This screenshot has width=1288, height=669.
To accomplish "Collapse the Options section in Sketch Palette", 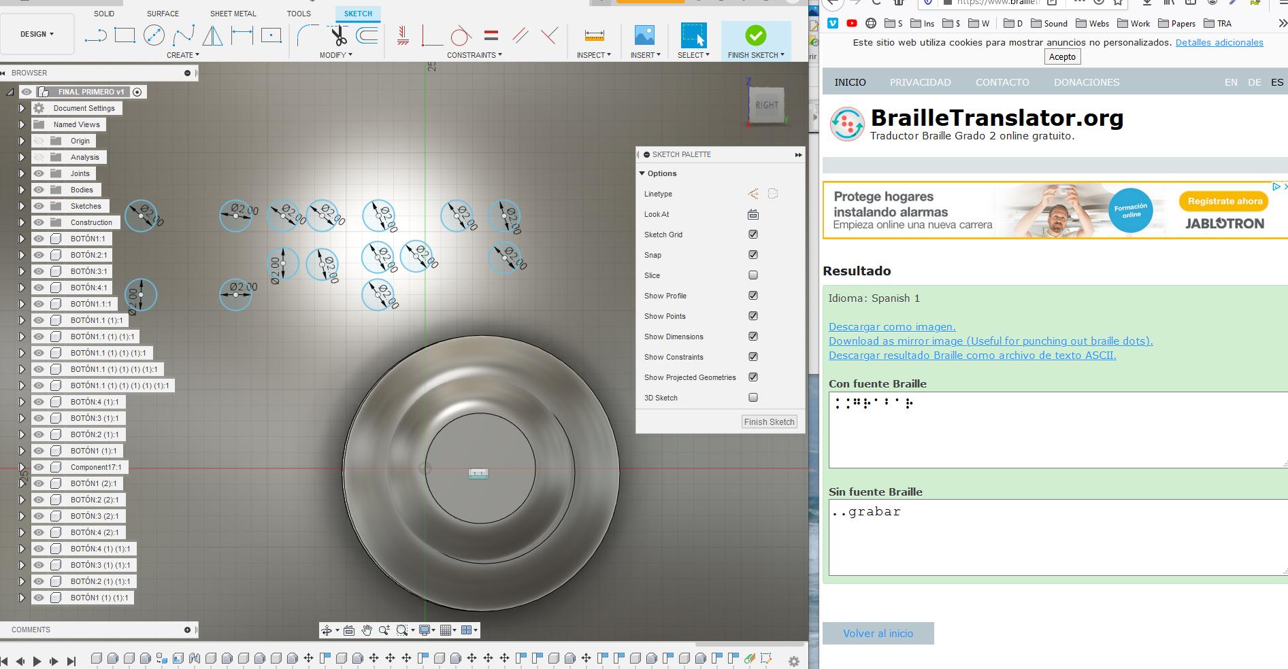I will (x=642, y=173).
